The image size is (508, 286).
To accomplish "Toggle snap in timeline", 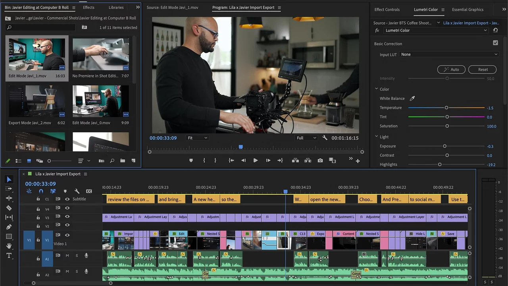I will click(41, 191).
